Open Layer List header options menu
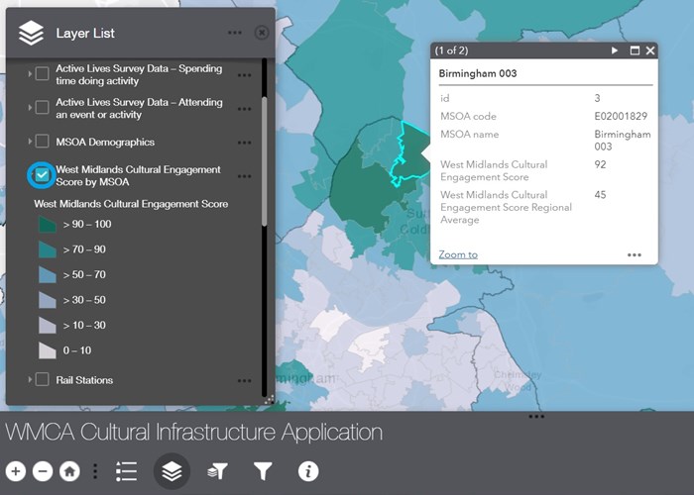694x495 pixels. tap(235, 33)
